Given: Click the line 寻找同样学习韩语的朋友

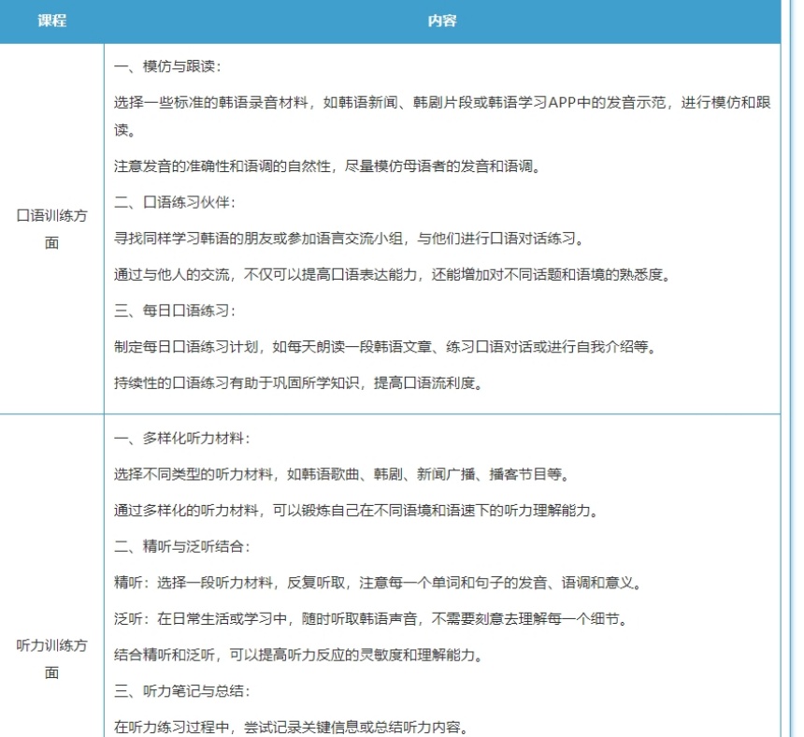Looking at the screenshot, I should tap(349, 238).
